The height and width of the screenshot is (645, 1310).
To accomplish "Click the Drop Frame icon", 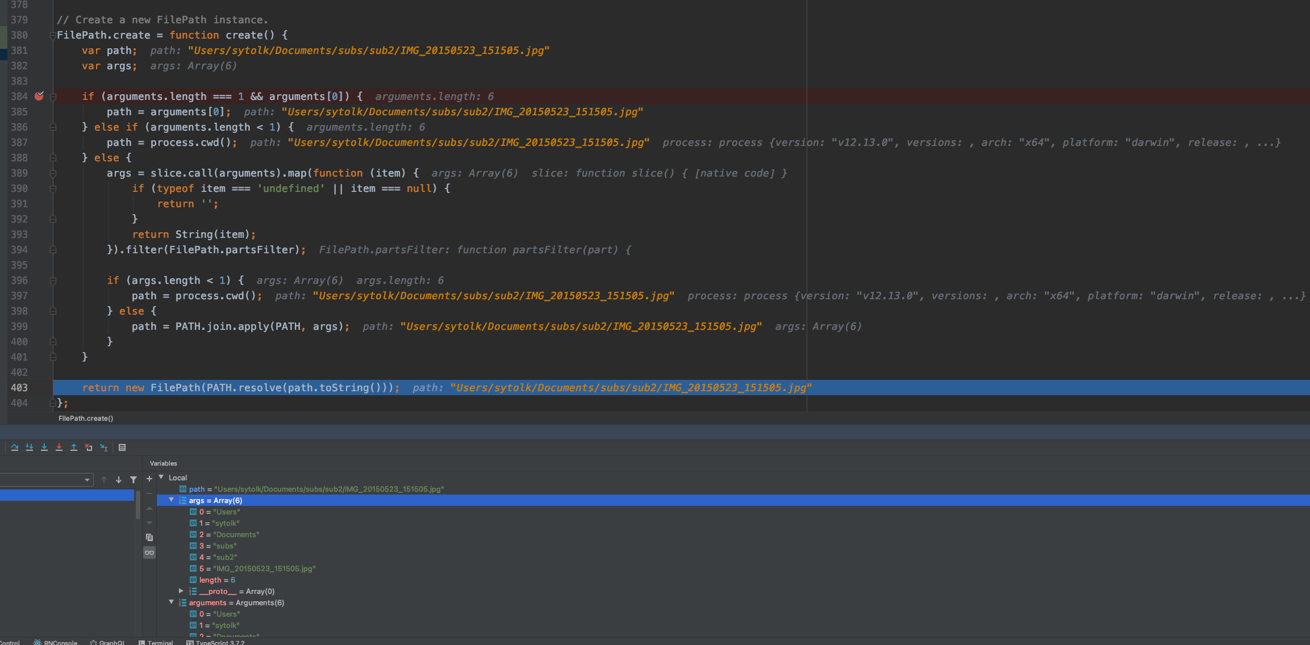I will click(x=89, y=447).
